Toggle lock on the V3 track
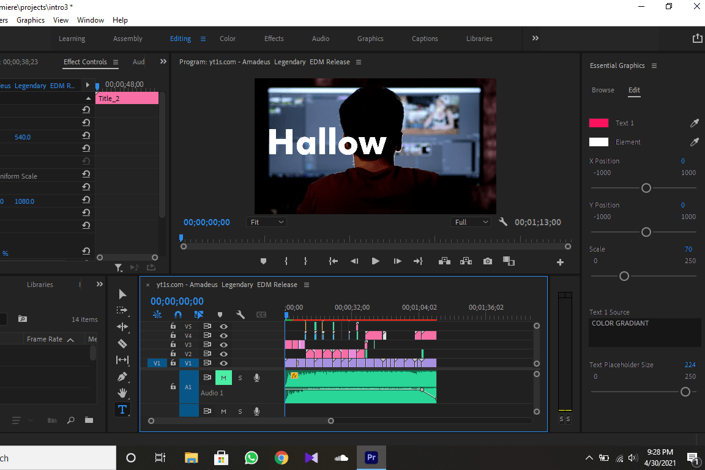 click(173, 345)
